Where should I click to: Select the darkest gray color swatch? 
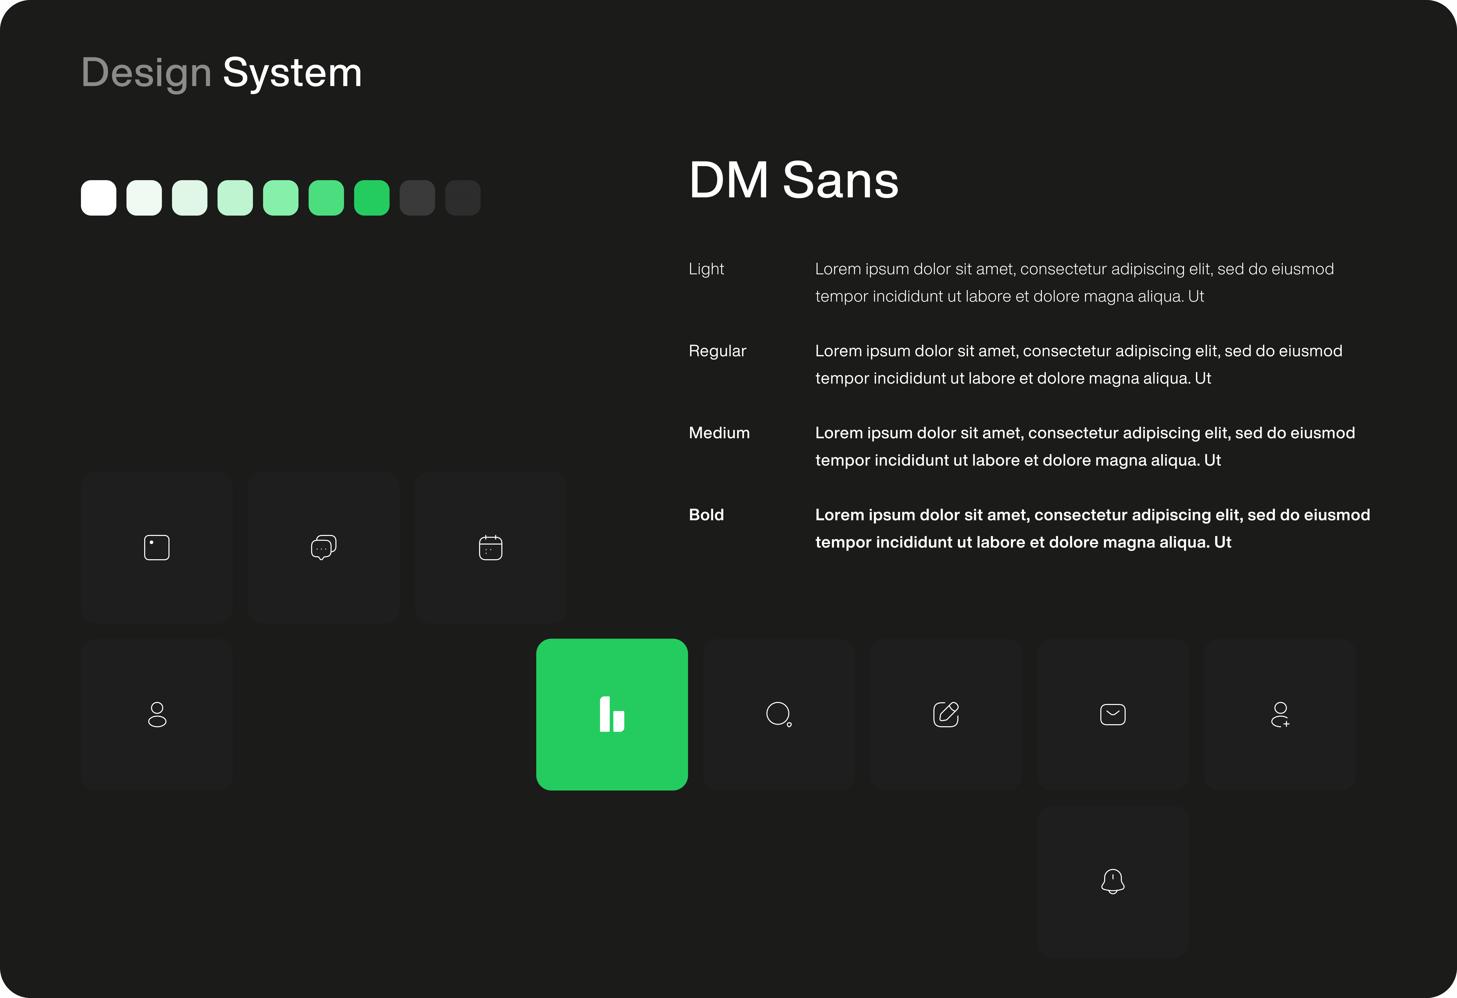tap(463, 198)
